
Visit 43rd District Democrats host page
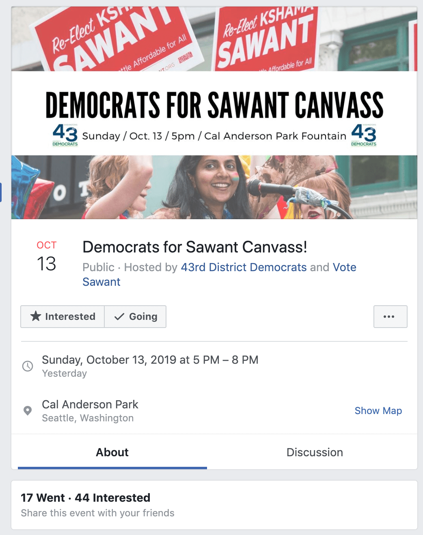(244, 267)
